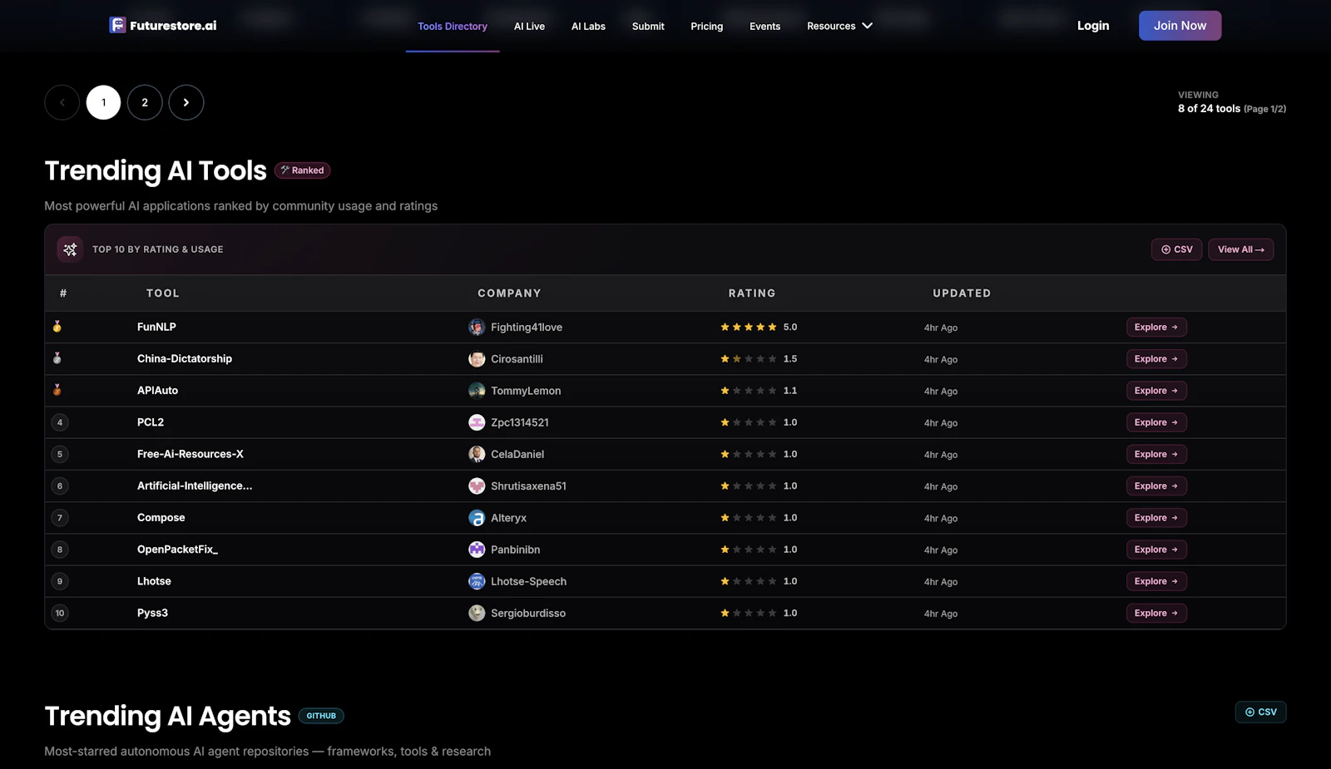
Task: Click the TommyLemon avatar icon
Action: (477, 391)
